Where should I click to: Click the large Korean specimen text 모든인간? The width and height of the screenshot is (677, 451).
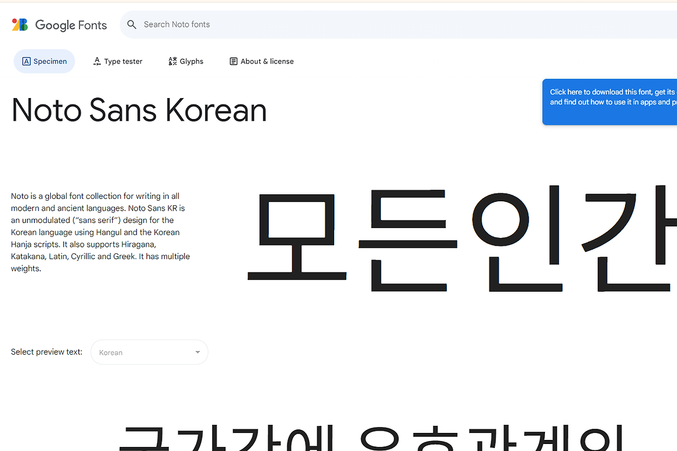click(x=462, y=239)
